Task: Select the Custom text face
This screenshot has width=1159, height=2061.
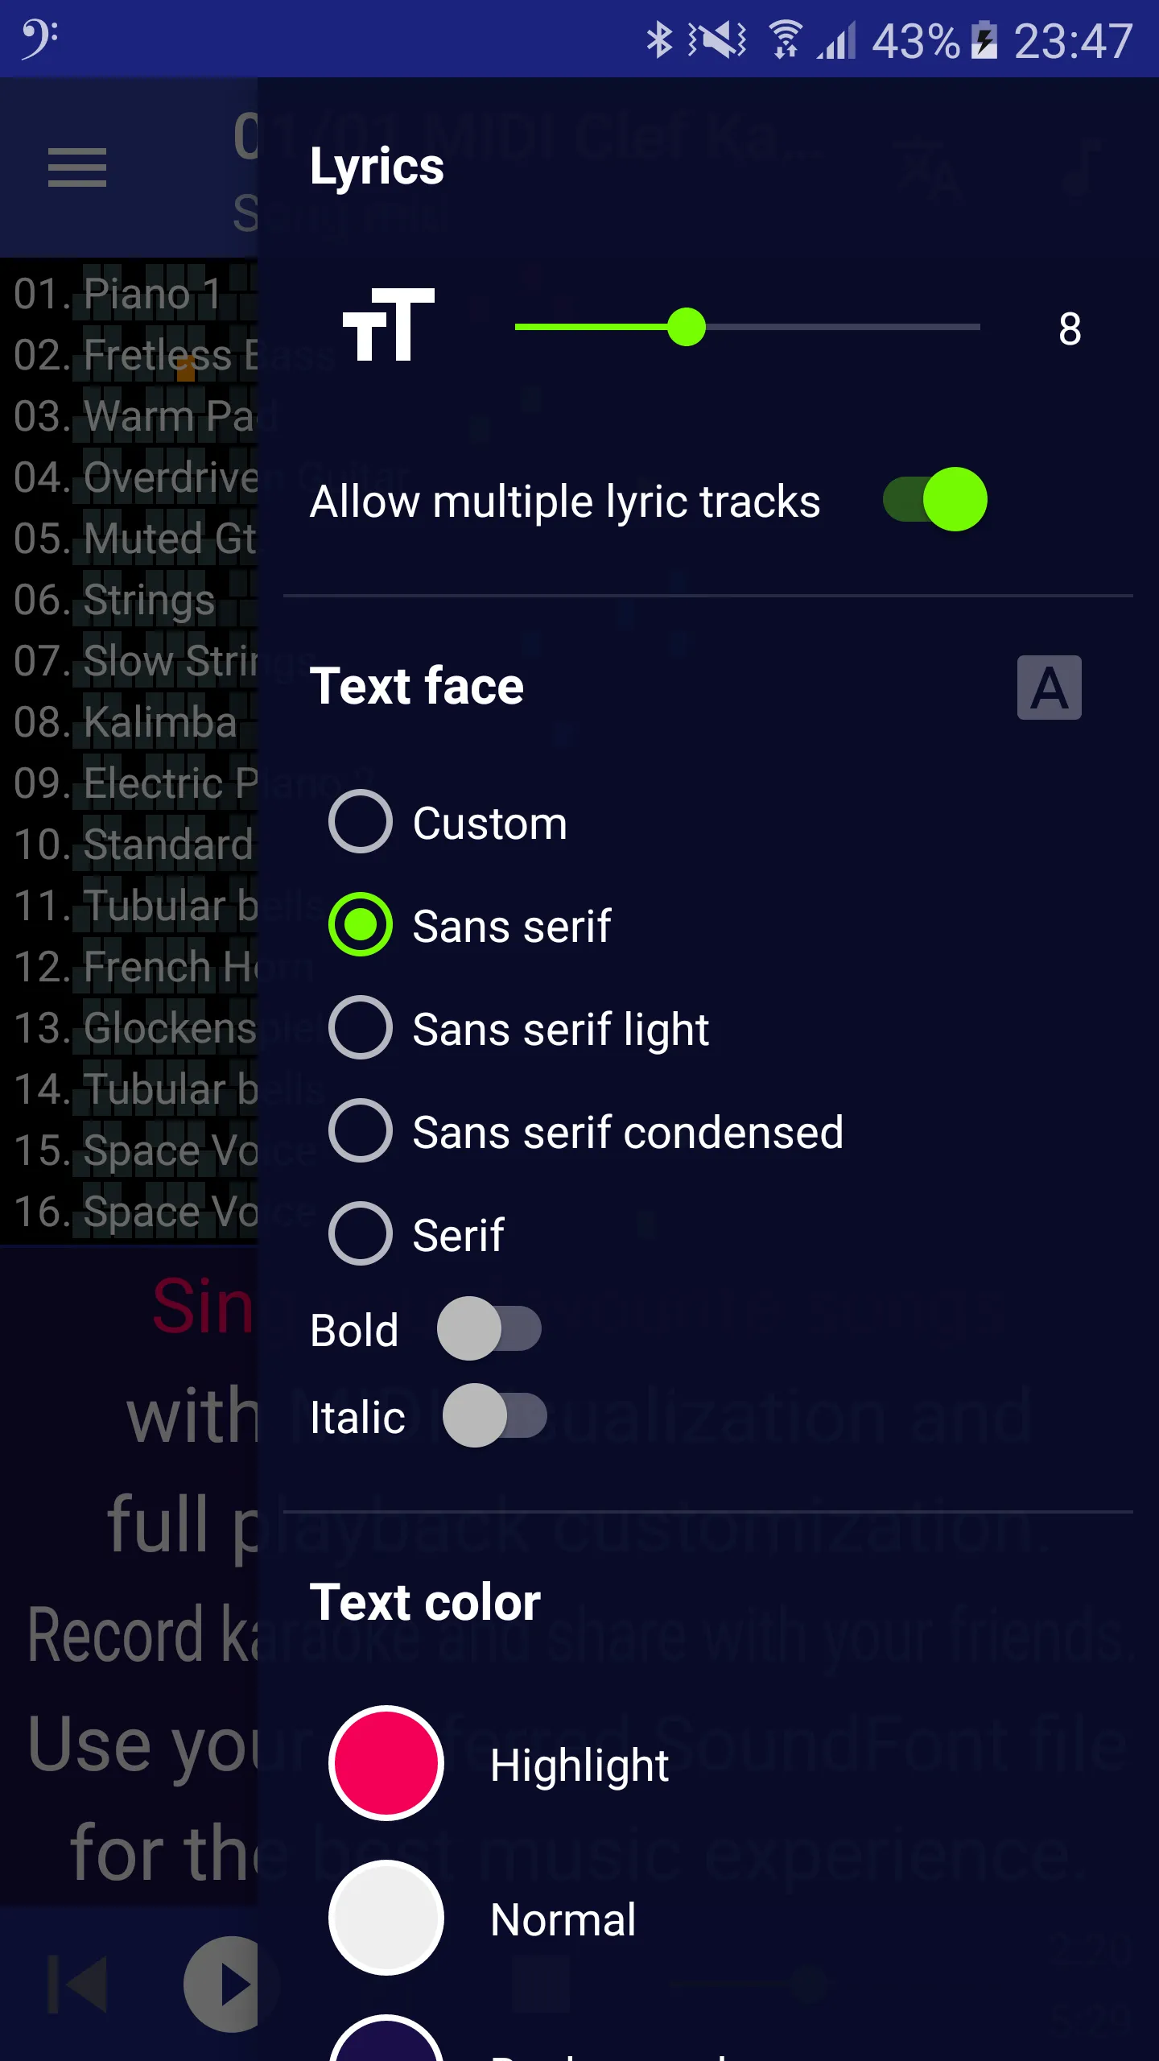Action: coord(360,823)
